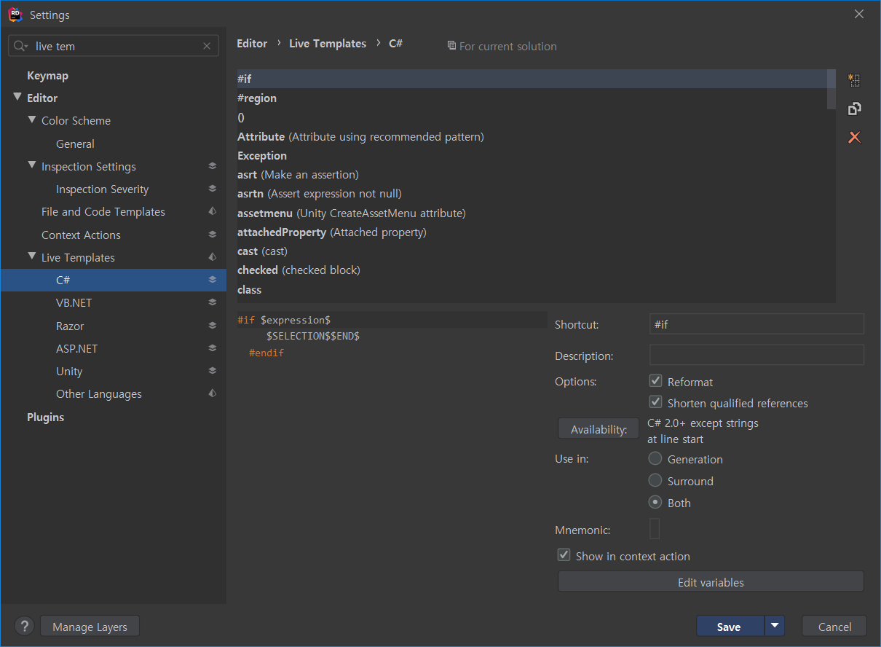Screen dimensions: 881x647
Task: Click the Availability button
Action: (598, 429)
